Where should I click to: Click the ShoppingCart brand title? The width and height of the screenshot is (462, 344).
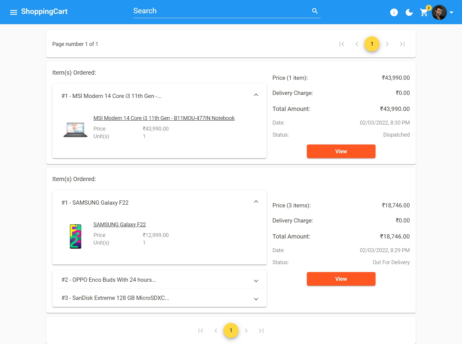[44, 11]
